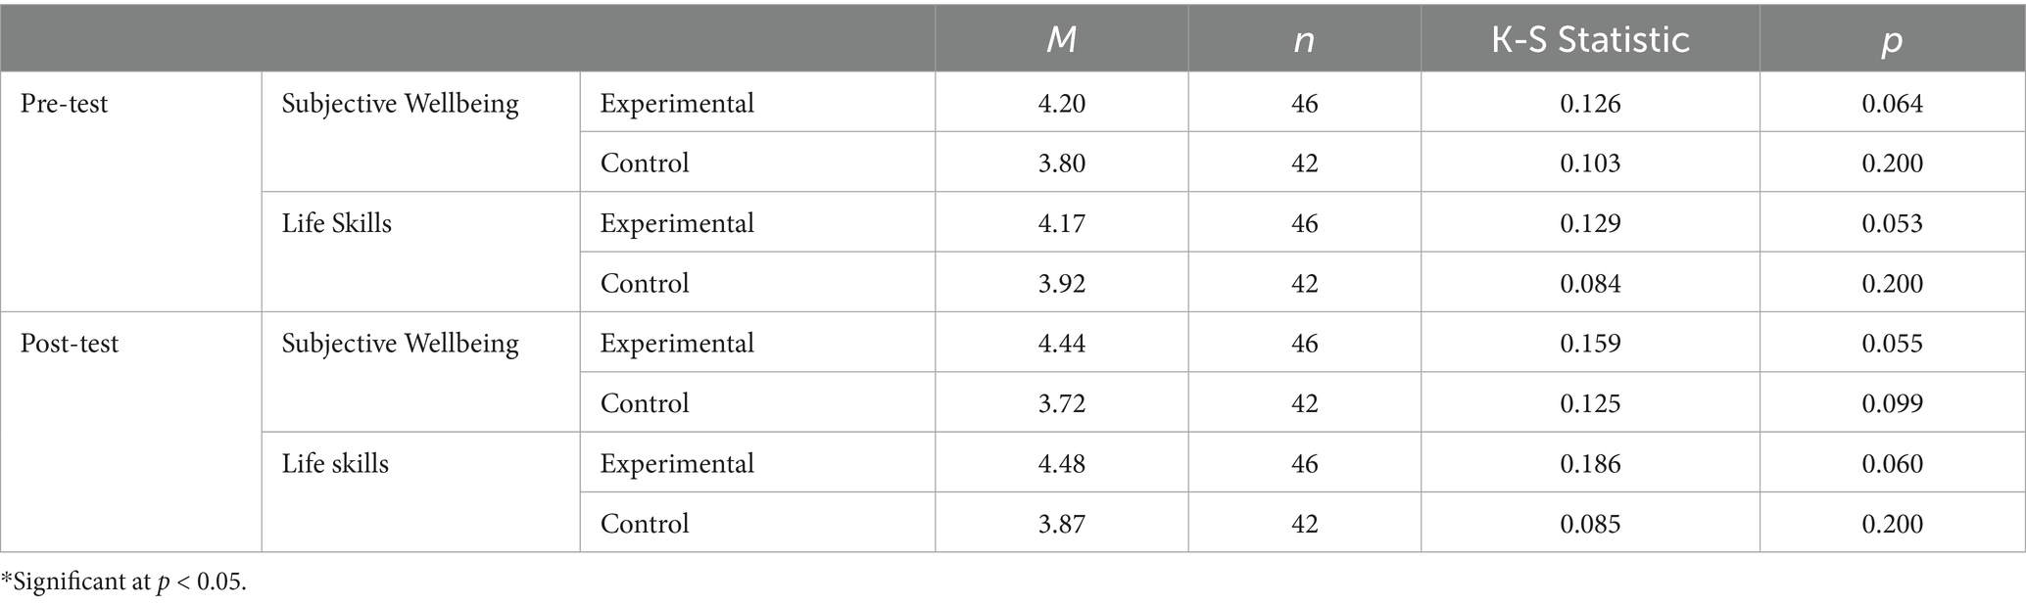This screenshot has width=2026, height=605.
Task: Click the n column header
Action: pyautogui.click(x=1304, y=39)
